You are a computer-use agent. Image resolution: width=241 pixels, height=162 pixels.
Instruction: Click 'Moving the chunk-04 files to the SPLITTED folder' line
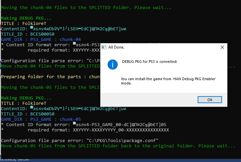(86, 8)
